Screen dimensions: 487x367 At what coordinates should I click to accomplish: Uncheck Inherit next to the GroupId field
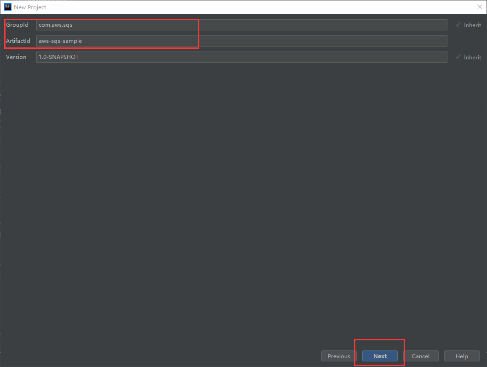click(x=458, y=25)
